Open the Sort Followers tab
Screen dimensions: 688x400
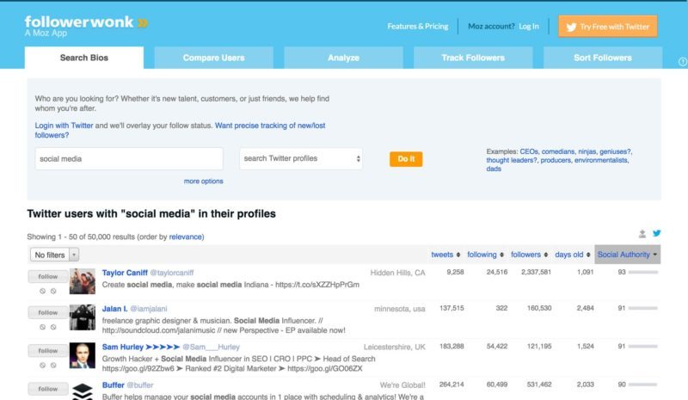point(603,58)
